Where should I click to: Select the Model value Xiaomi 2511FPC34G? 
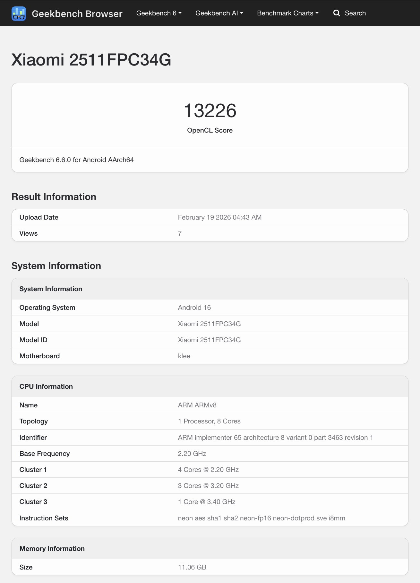pos(210,324)
